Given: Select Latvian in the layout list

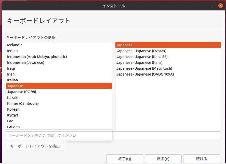Looking at the screenshot, I should click(x=59, y=127).
